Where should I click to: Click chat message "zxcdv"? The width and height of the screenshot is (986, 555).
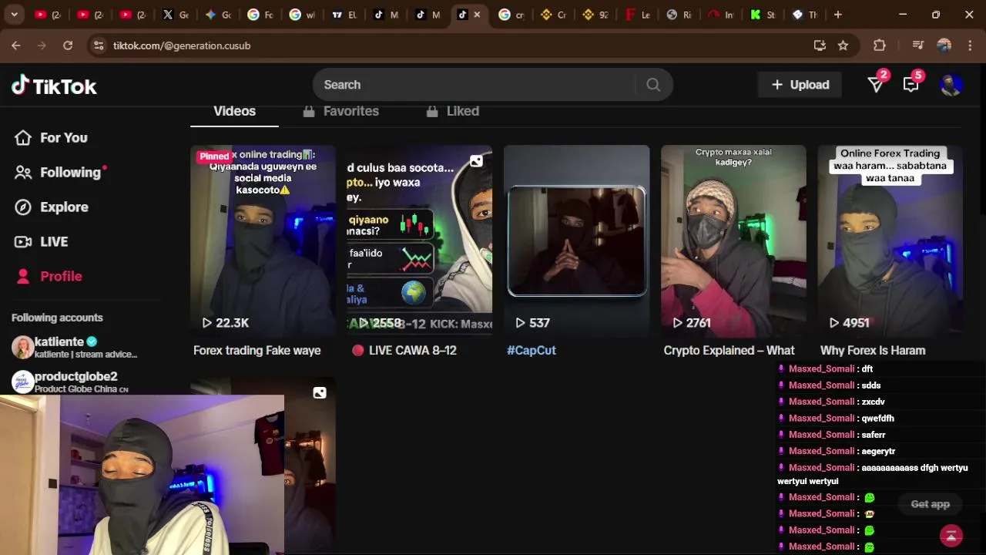tap(874, 402)
